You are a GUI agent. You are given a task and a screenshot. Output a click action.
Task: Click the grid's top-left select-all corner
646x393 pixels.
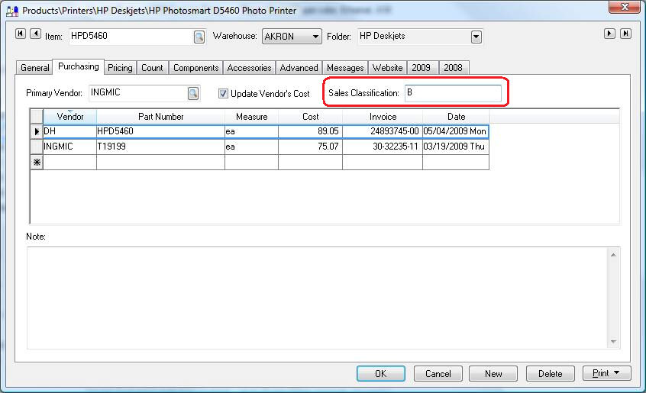(x=37, y=117)
